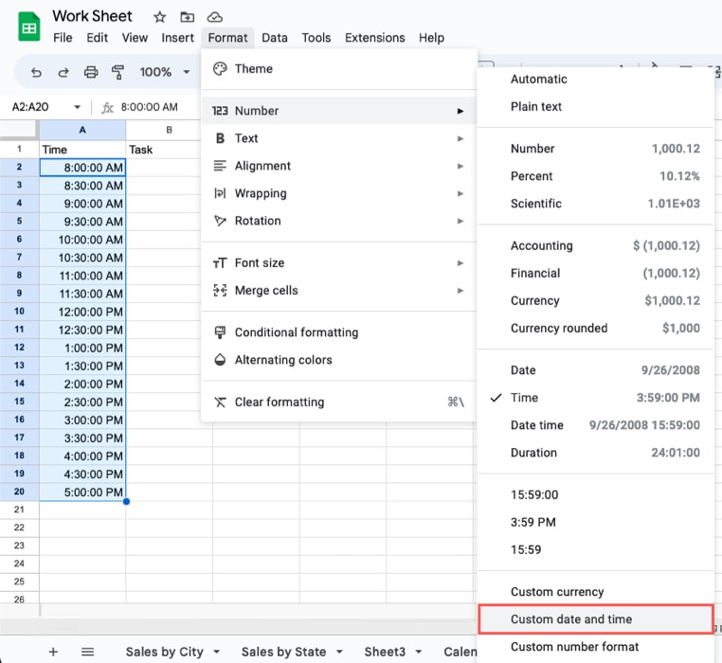Select the paint format roller icon
This screenshot has height=663, width=722.
click(x=117, y=72)
